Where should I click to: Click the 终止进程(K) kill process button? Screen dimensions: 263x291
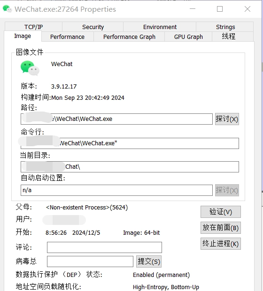(x=221, y=244)
